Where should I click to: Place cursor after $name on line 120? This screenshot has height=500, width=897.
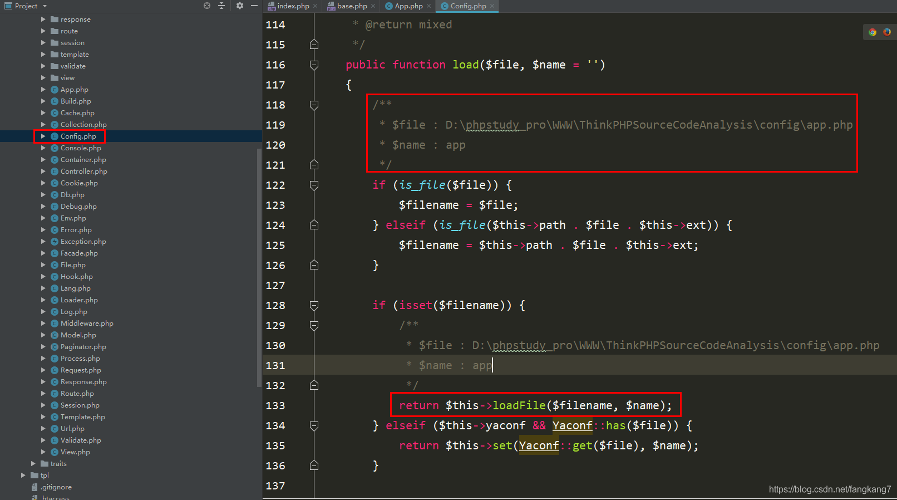[426, 145]
